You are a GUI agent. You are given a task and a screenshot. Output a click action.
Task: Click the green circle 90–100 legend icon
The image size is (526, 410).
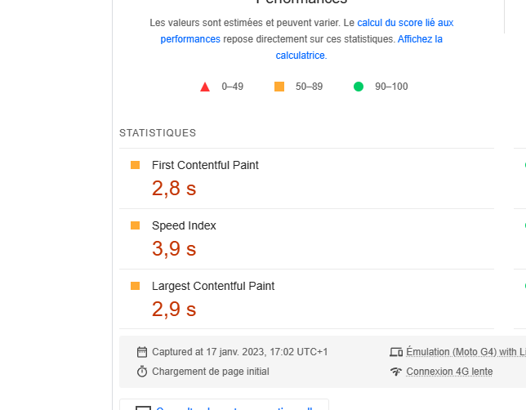[x=359, y=87]
